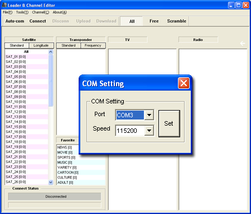
Task: Click the Connect toolbar button
Action: [x=37, y=21]
